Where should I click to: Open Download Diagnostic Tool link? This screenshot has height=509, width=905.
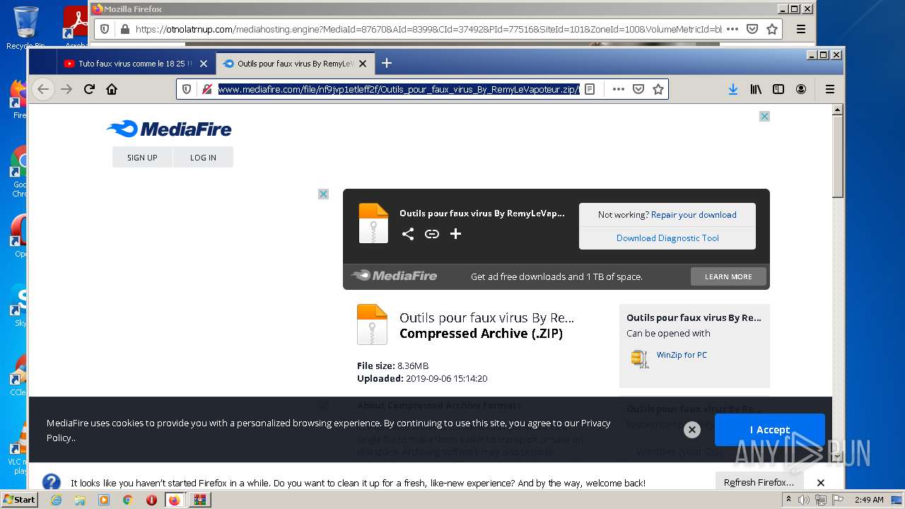[667, 238]
